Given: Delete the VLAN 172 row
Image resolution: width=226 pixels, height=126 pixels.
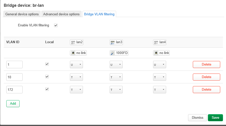Looking at the screenshot, I should 206,89.
